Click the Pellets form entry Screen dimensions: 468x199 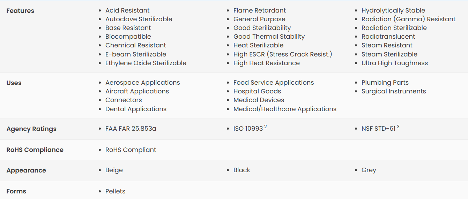(116, 191)
